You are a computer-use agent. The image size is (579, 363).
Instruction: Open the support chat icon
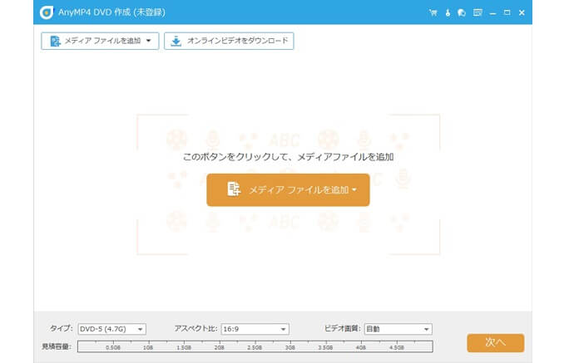[462, 12]
